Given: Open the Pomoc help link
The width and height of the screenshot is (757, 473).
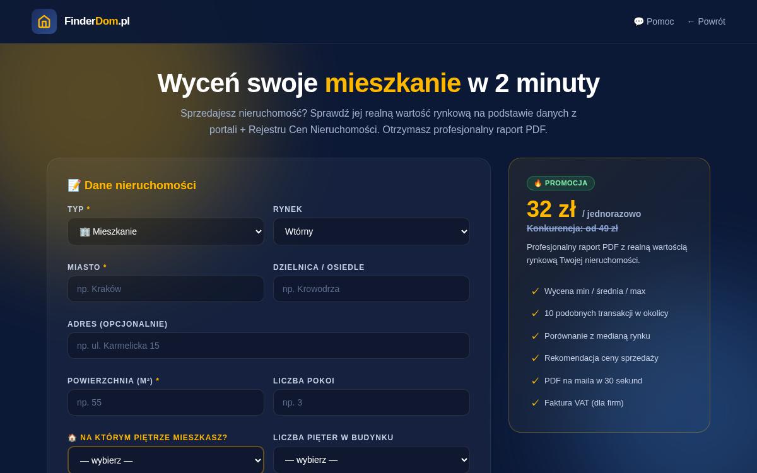Looking at the screenshot, I should click(654, 21).
